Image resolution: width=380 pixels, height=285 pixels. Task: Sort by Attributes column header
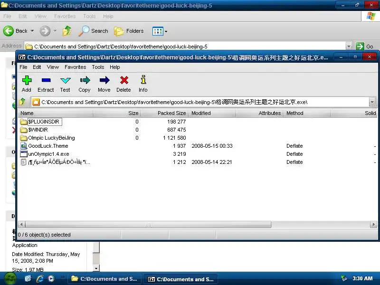260,113
